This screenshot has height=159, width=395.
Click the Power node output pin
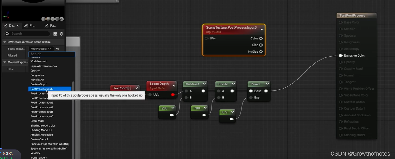tap(266, 91)
